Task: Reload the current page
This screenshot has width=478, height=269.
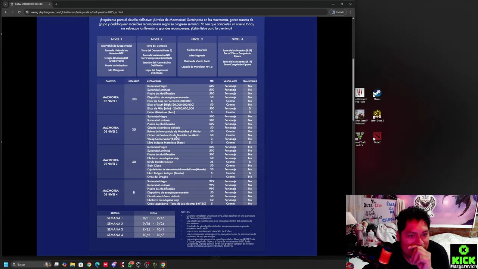Action: (x=19, y=12)
